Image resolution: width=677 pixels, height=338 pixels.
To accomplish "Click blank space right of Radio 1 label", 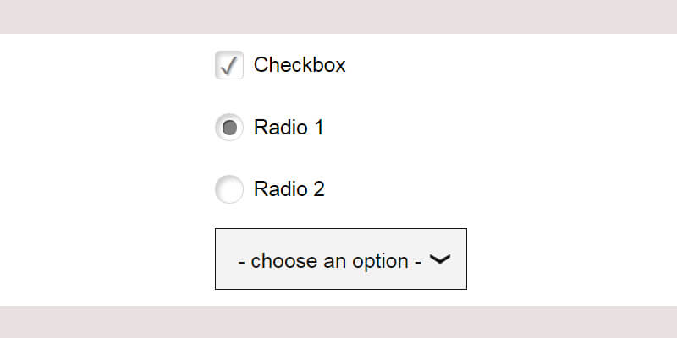I will tap(474, 128).
